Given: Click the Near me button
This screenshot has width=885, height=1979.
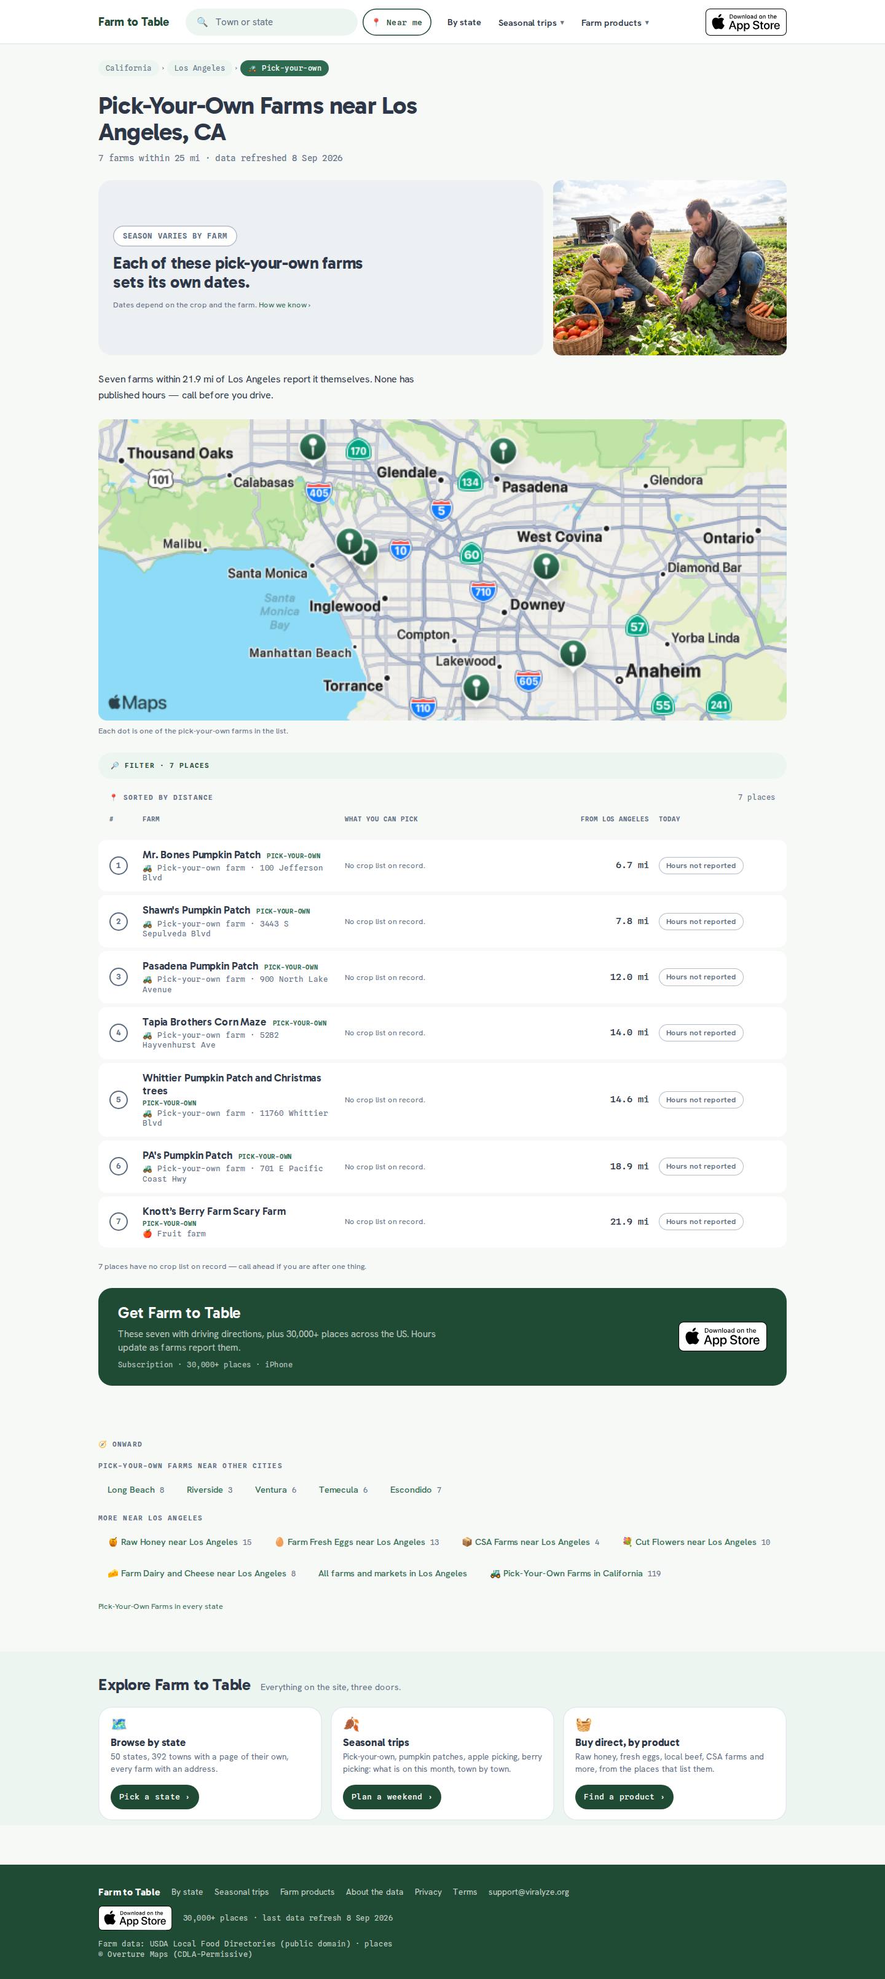Looking at the screenshot, I should pos(397,22).
